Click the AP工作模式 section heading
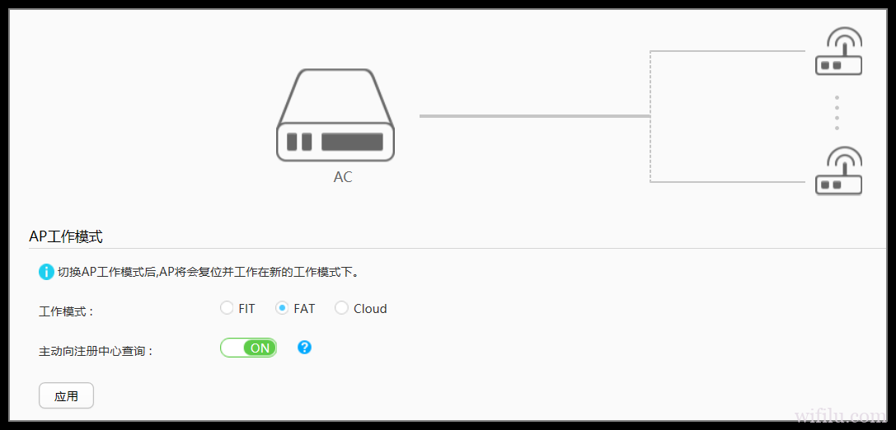Viewport: 896px width, 430px height. pos(66,236)
